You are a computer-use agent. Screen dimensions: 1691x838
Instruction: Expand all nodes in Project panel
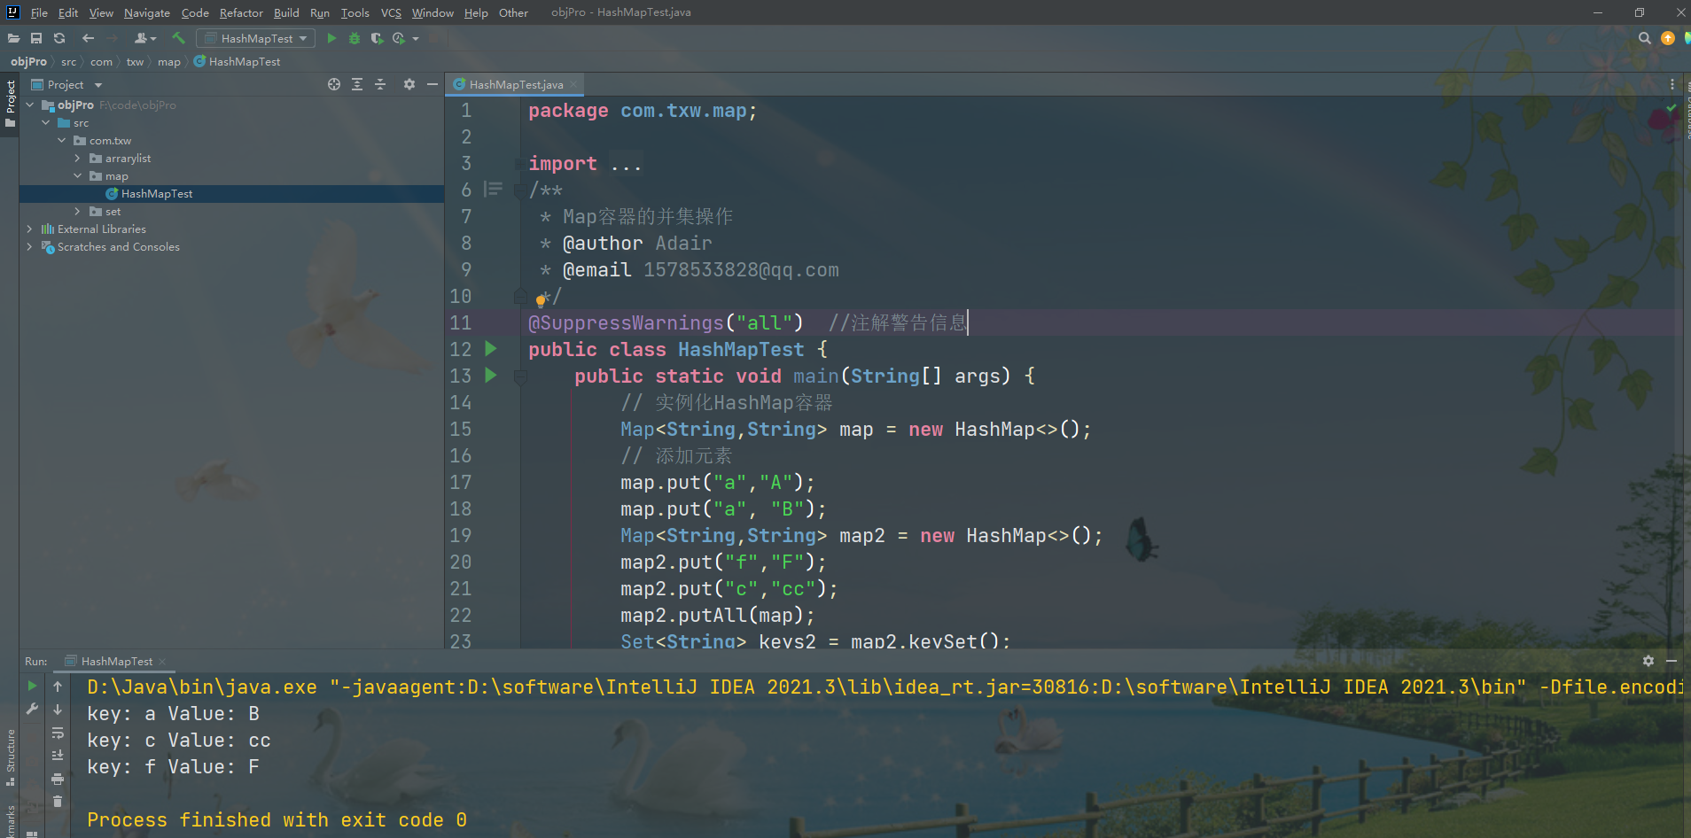pyautogui.click(x=357, y=84)
